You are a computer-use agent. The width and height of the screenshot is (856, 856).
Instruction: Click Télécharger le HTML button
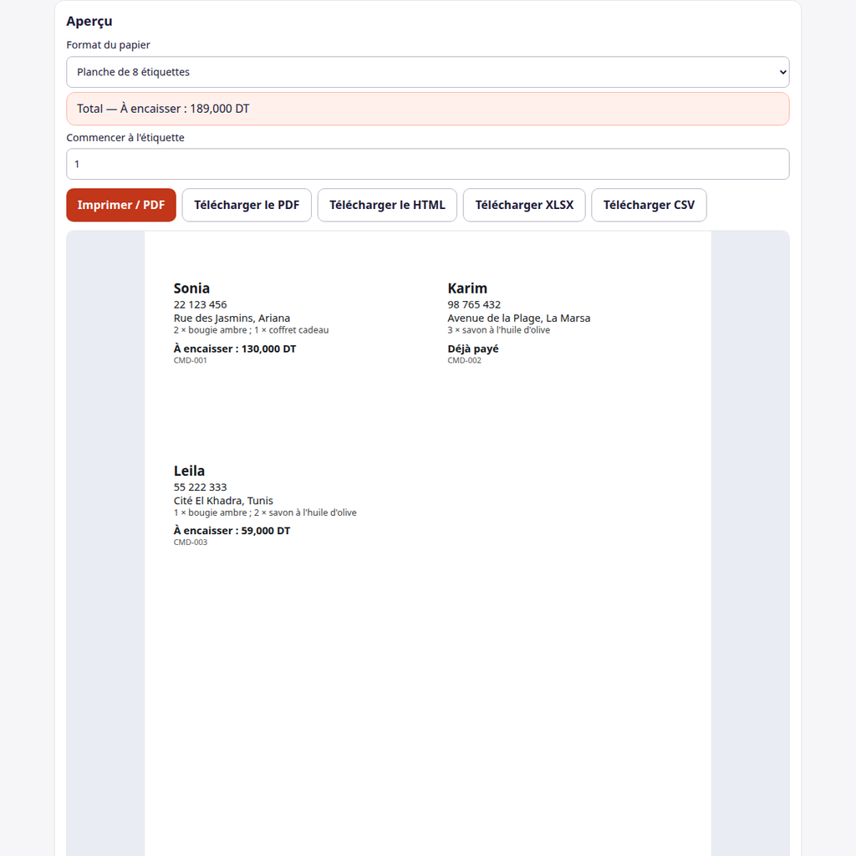pyautogui.click(x=387, y=206)
